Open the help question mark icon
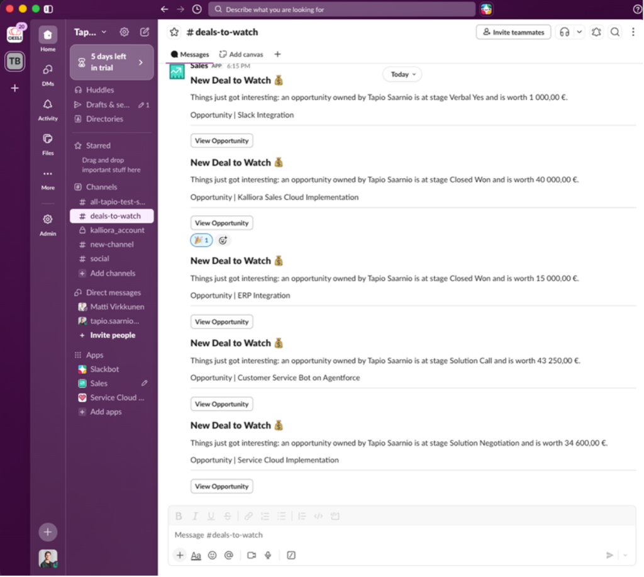This screenshot has height=577, width=644. [638, 9]
